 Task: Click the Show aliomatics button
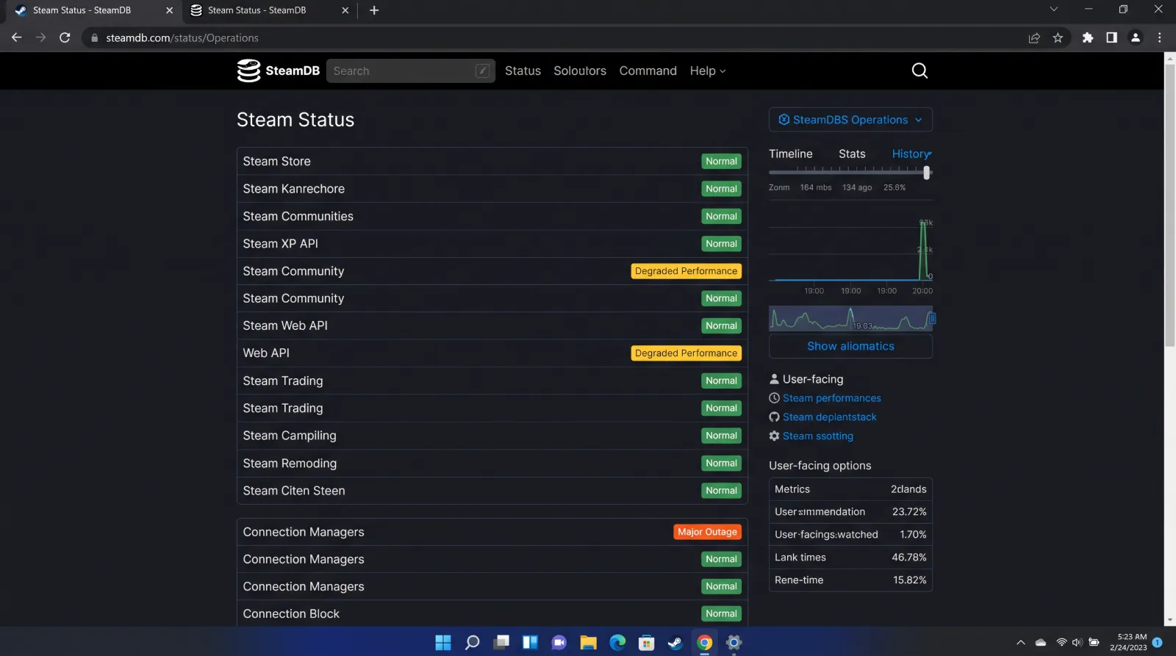pyautogui.click(x=850, y=346)
